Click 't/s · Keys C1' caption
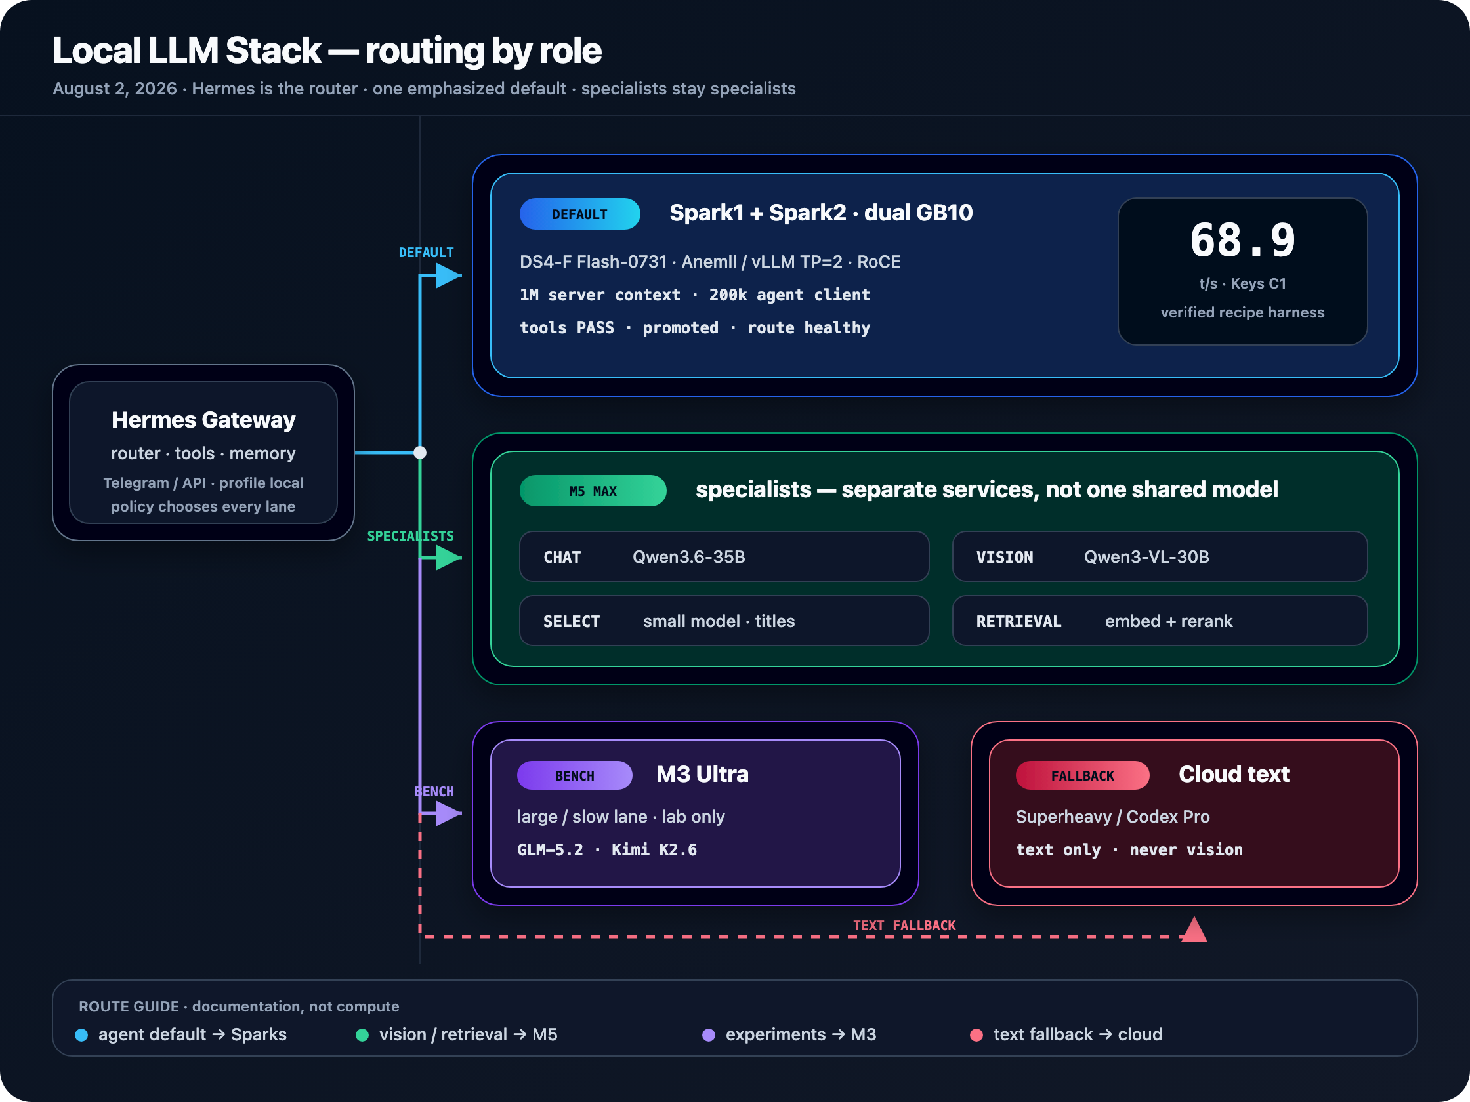 (1243, 283)
